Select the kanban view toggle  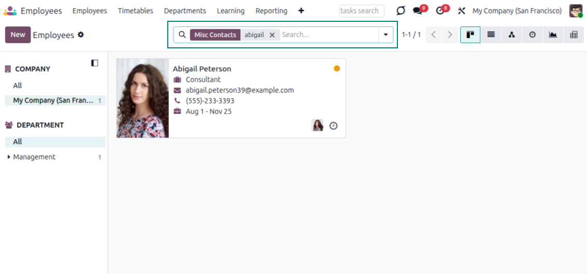(470, 35)
